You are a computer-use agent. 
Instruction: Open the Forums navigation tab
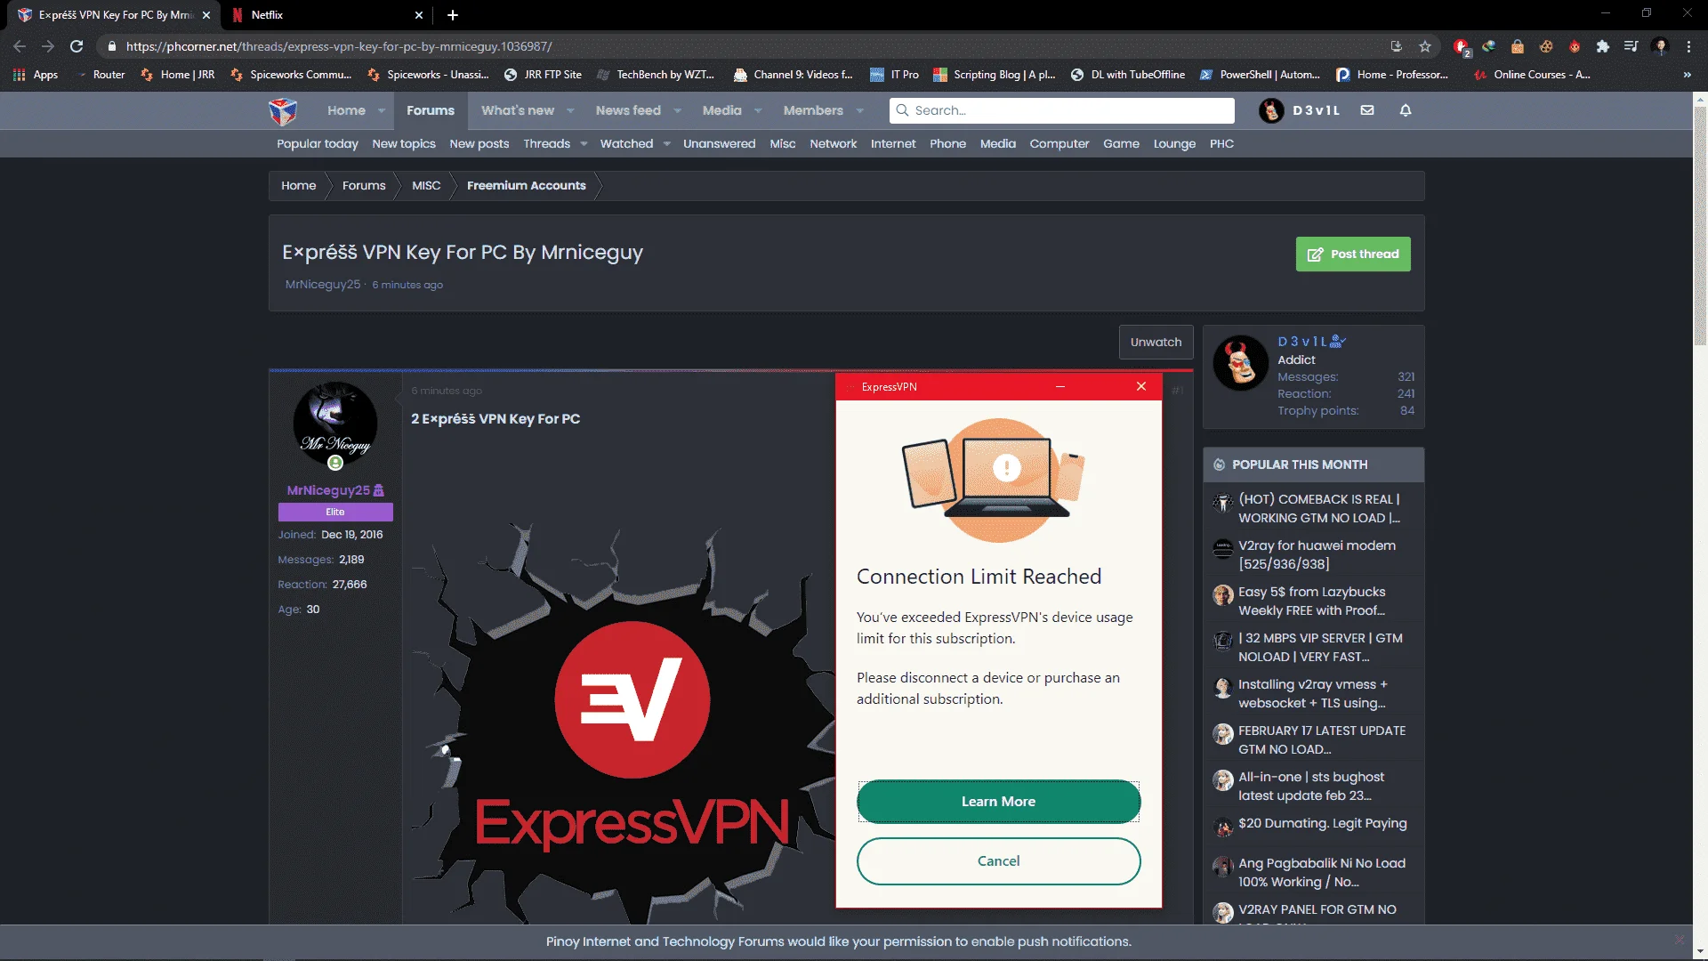pos(431,110)
